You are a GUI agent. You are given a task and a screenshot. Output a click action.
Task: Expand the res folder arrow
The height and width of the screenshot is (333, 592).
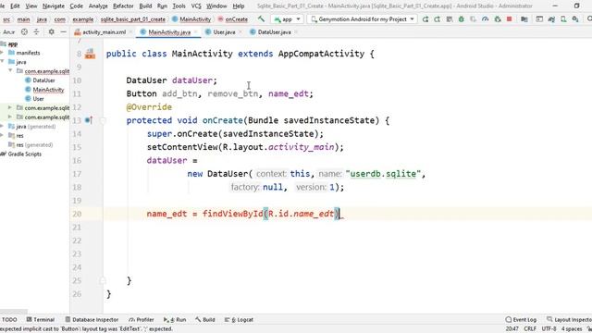tap(2, 135)
